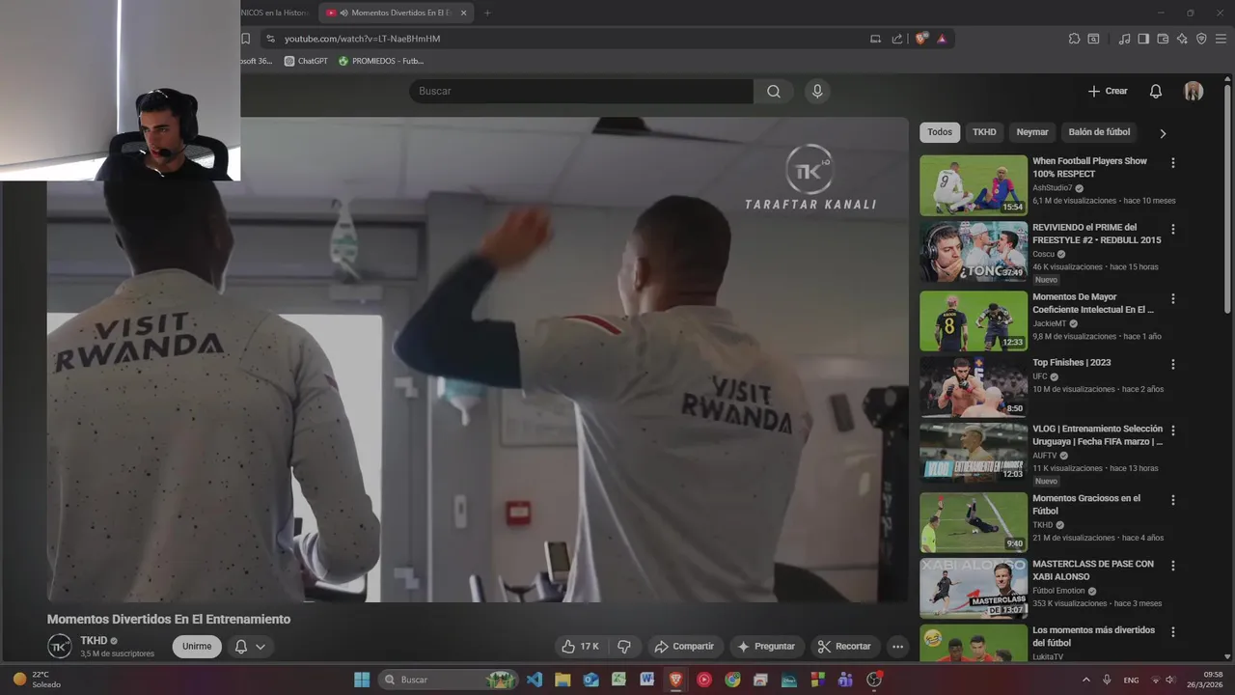Open Top Finishes 2023 UFC thumbnail
The height and width of the screenshot is (695, 1235).
pyautogui.click(x=974, y=387)
